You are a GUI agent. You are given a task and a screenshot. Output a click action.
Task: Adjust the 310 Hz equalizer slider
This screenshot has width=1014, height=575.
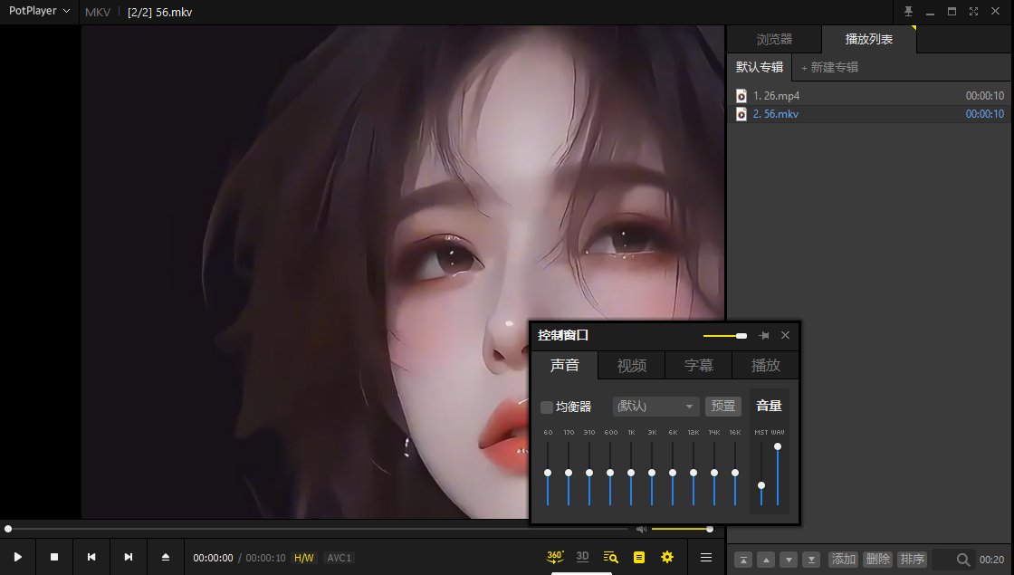coord(589,474)
